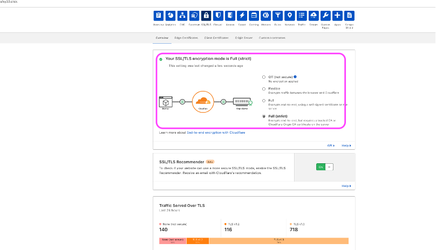436x250 pixels.
Task: Expand the API link in encryption card
Action: coord(331,145)
